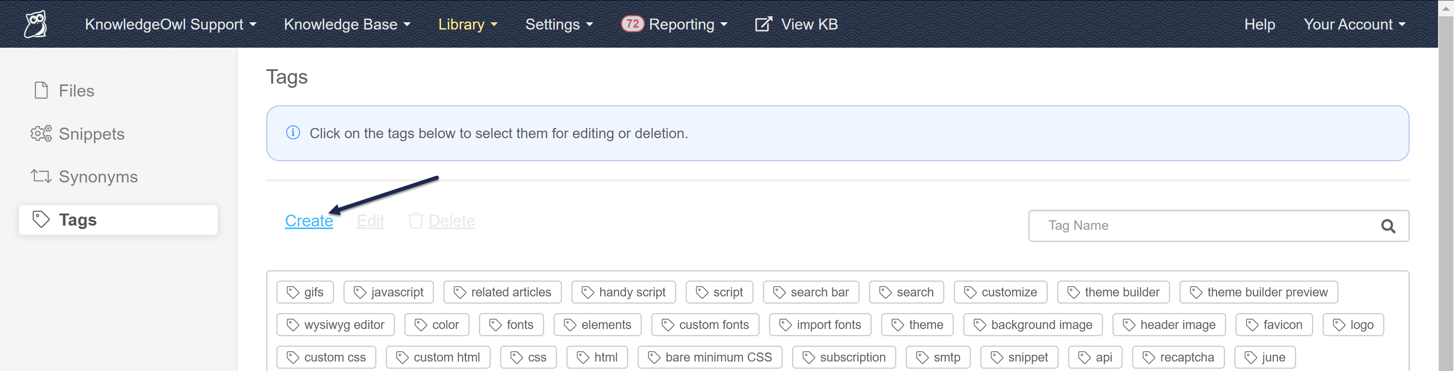Image resolution: width=1454 pixels, height=371 pixels.
Task: Open Files via its document icon
Action: click(x=41, y=90)
